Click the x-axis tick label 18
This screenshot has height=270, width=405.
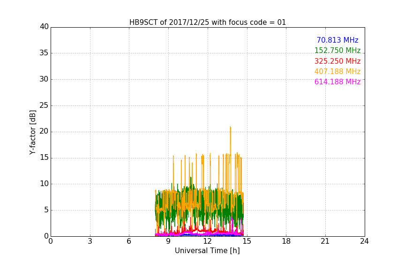pyautogui.click(x=286, y=241)
